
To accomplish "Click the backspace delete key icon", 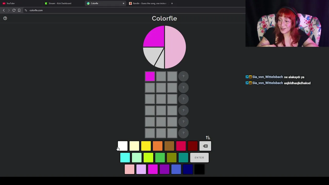I will [205, 146].
